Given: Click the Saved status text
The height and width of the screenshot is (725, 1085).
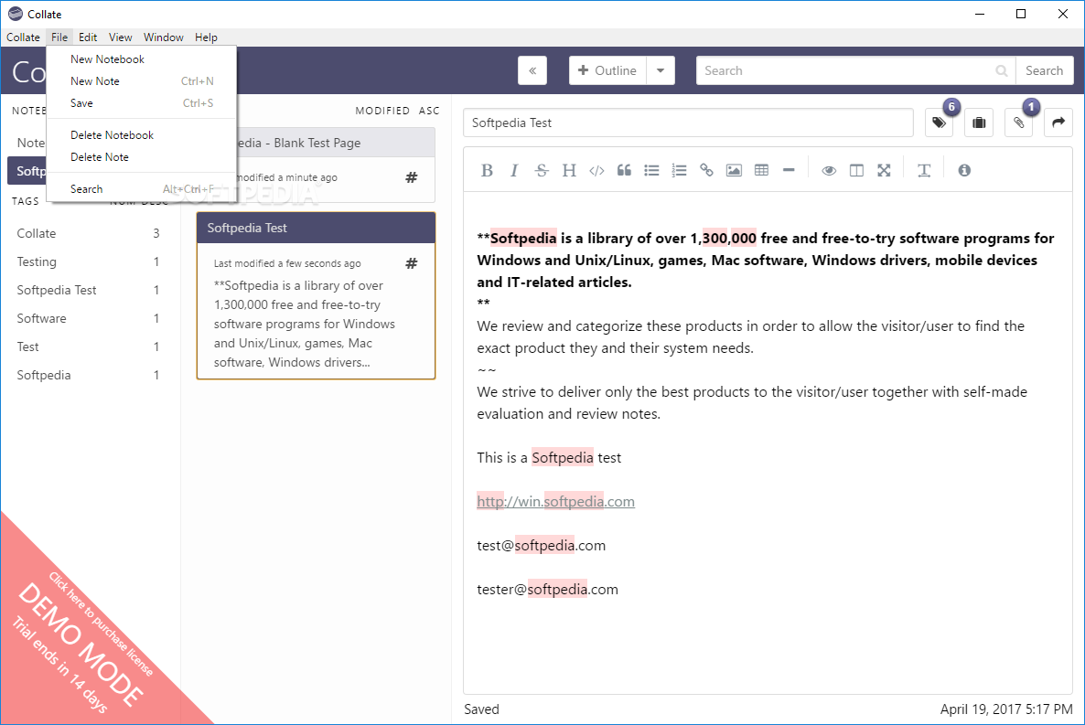Looking at the screenshot, I should [x=481, y=709].
